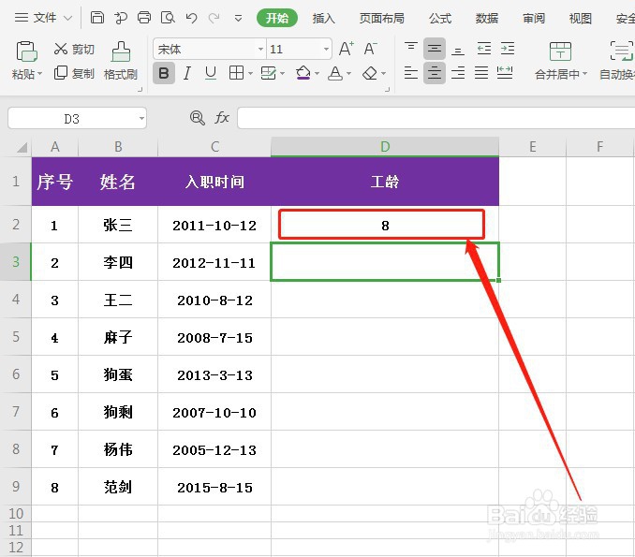Cut selection with 剪切
635x557 pixels.
click(74, 49)
